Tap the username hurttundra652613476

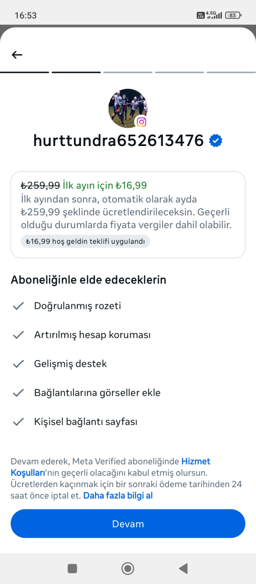[x=119, y=141]
